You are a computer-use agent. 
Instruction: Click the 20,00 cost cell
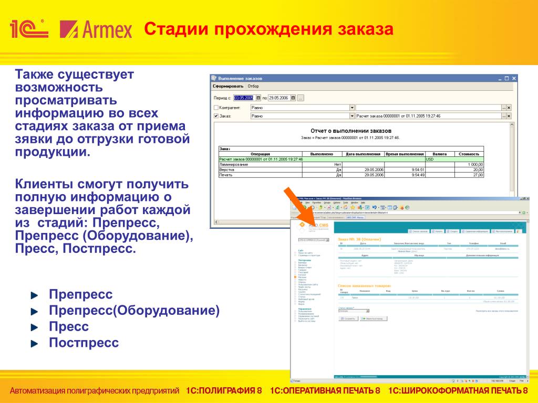click(x=469, y=169)
